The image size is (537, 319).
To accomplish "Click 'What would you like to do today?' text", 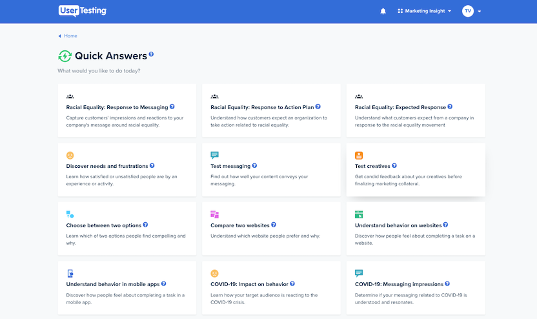I will [99, 71].
